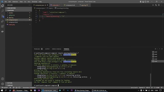164x92 pixels.
Task: Open the Accounts menu icon
Action: [3, 79]
